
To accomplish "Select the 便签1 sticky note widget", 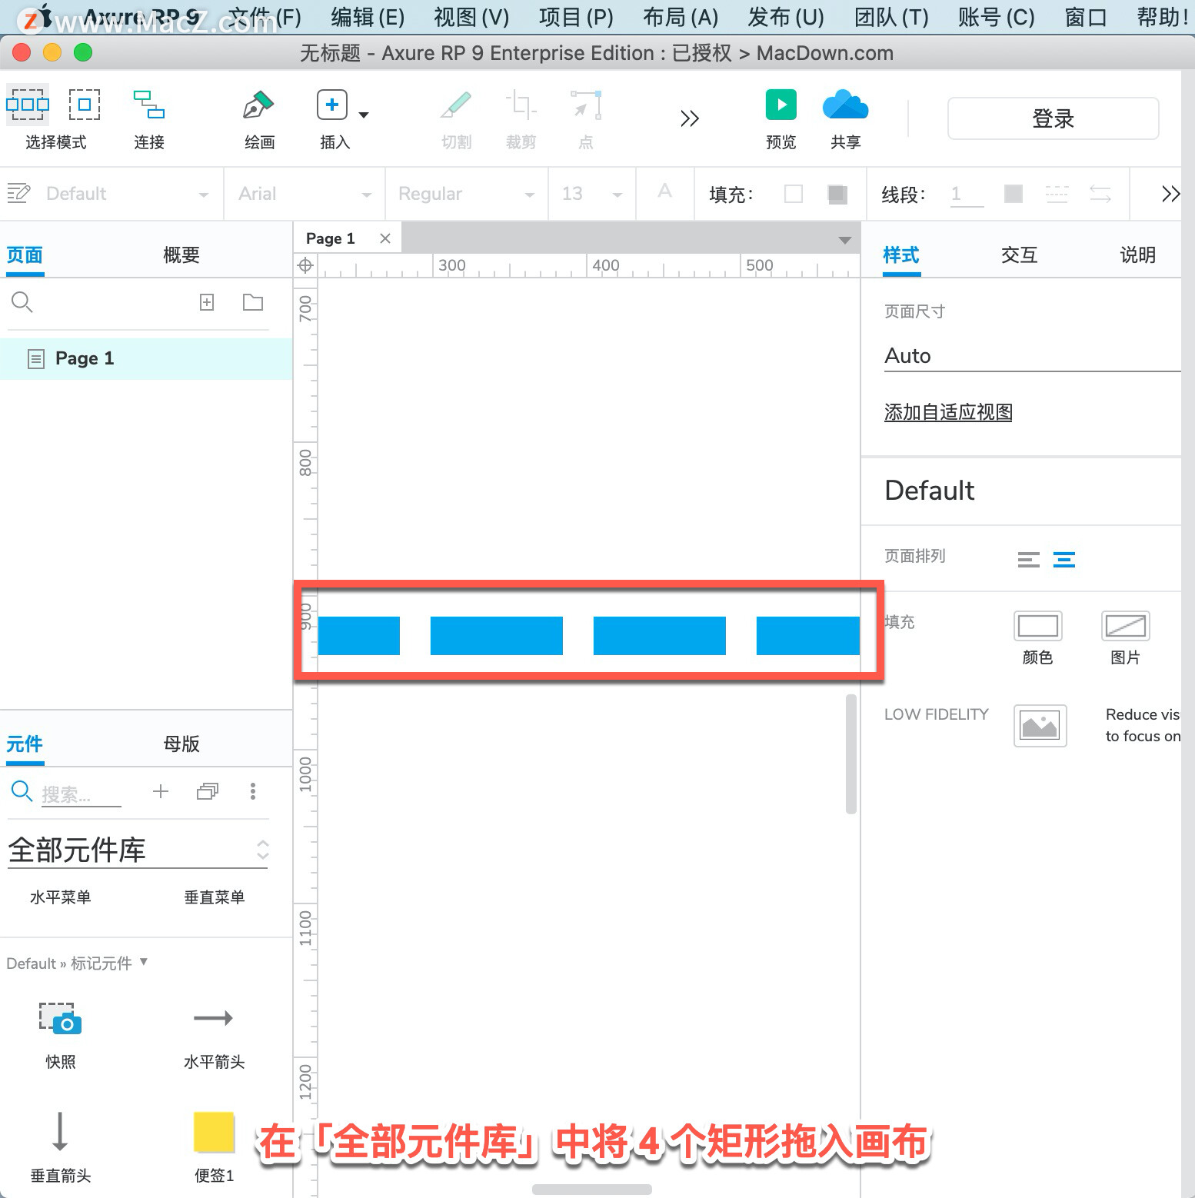I will point(214,1147).
